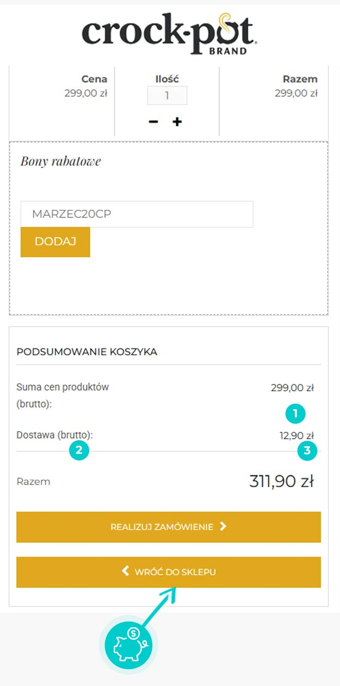
Task: Click the Dostawa (brutto) label
Action: pyautogui.click(x=55, y=435)
